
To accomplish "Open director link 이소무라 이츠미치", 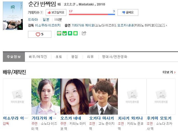I will [48, 25].
